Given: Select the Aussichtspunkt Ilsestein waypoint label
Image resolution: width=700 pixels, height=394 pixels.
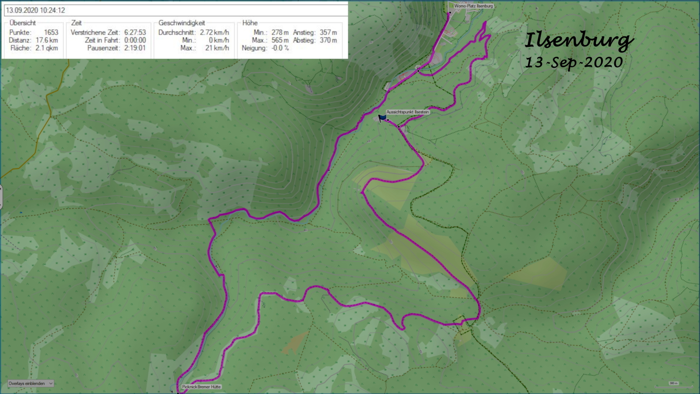Looking at the screenshot, I should 408,112.
